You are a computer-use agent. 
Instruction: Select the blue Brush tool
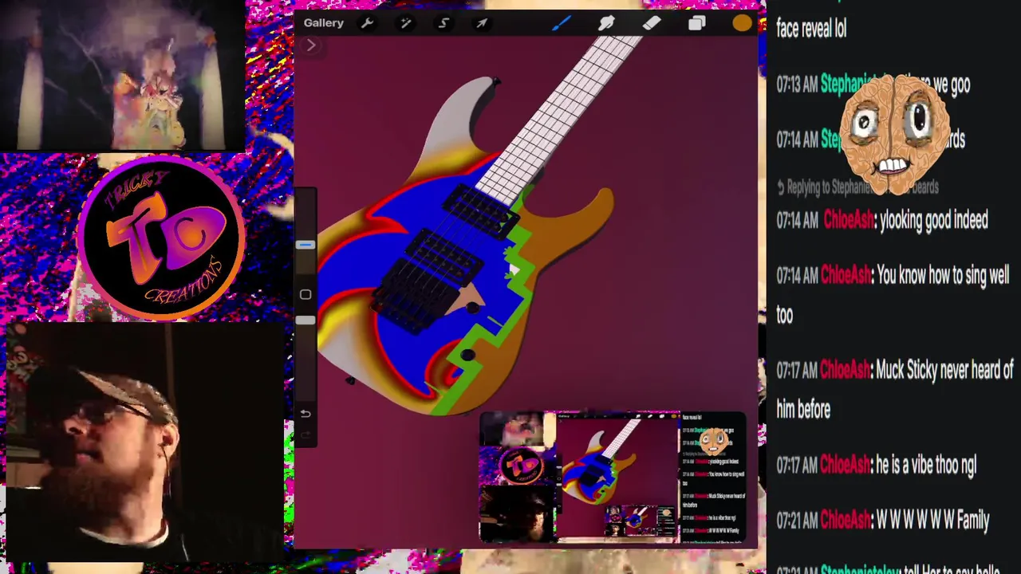[x=561, y=23]
